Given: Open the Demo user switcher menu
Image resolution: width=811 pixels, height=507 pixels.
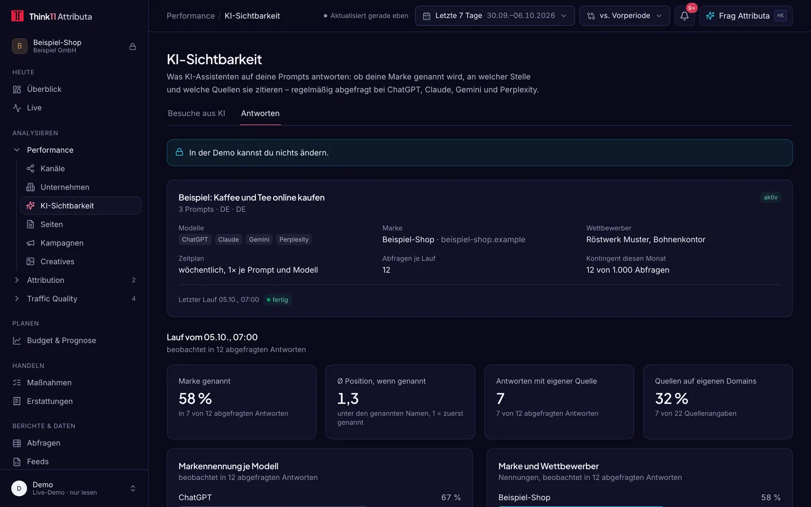Looking at the screenshot, I should pyautogui.click(x=74, y=488).
